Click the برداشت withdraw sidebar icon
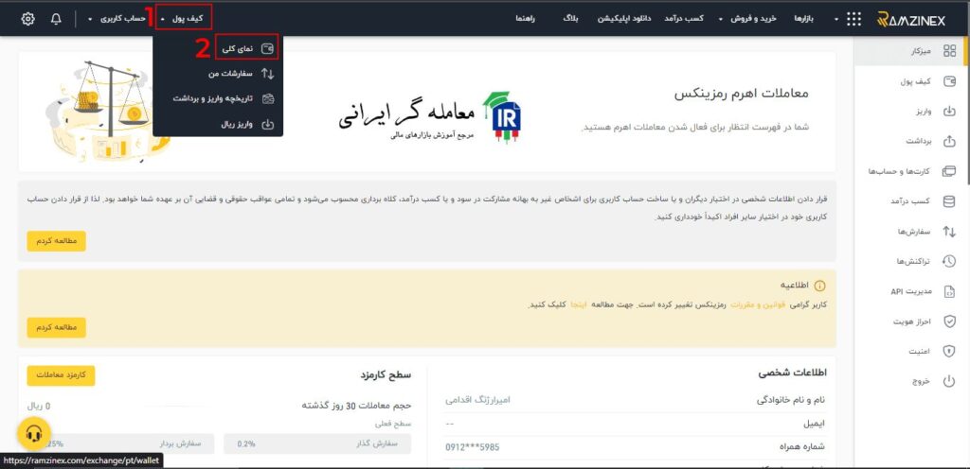The image size is (970, 469). (x=949, y=141)
